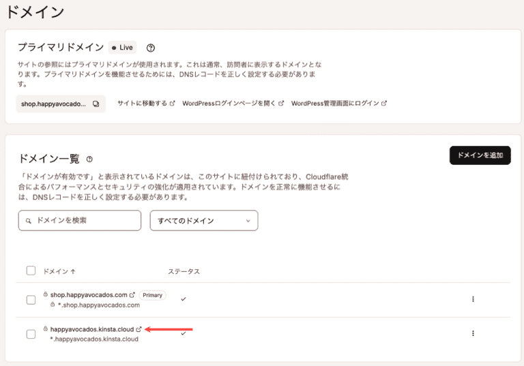Click status checkmark in shop.happyavocados.com row

click(184, 299)
